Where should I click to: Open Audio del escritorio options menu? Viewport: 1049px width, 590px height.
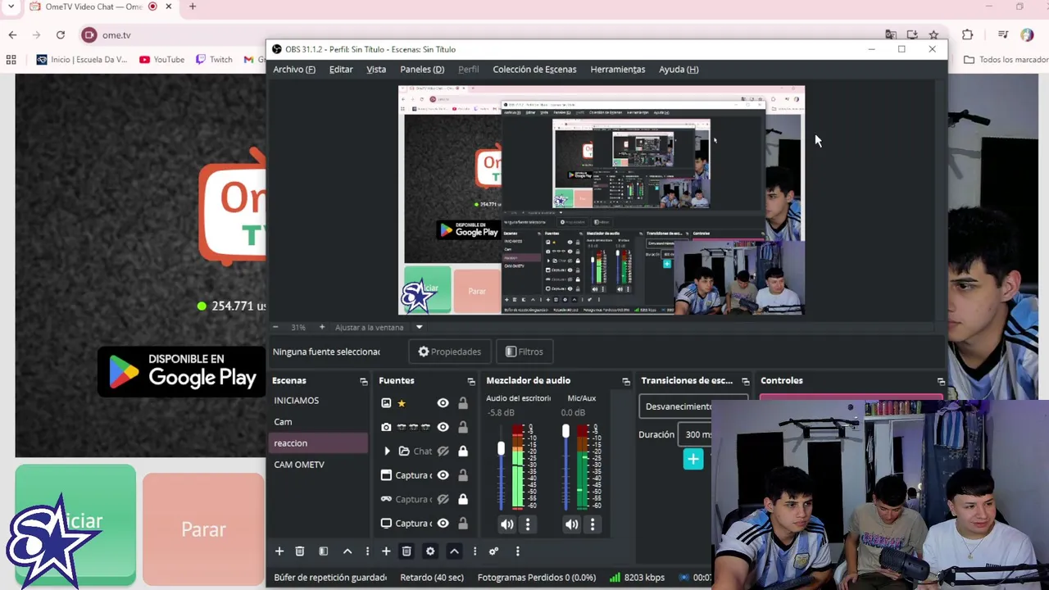[x=528, y=524]
